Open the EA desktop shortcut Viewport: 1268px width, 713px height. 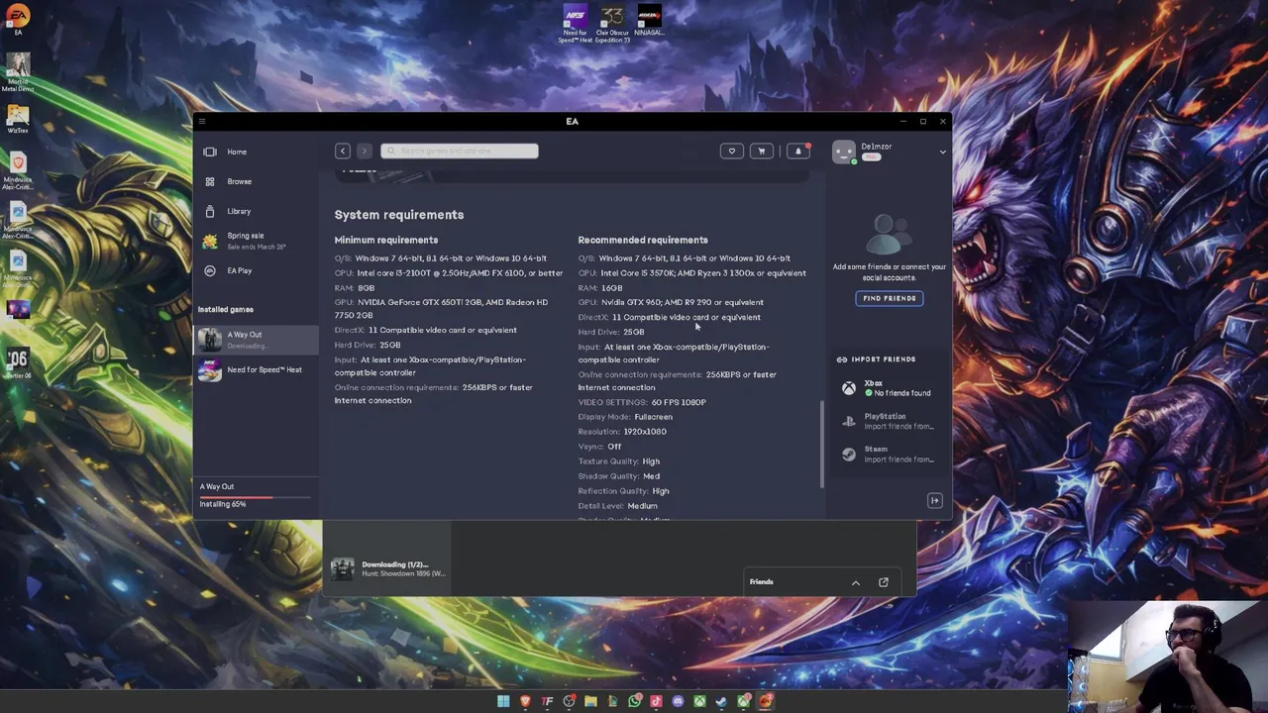click(x=18, y=20)
